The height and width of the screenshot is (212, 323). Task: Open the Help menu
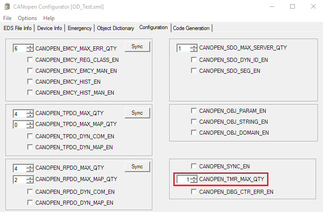[49, 18]
